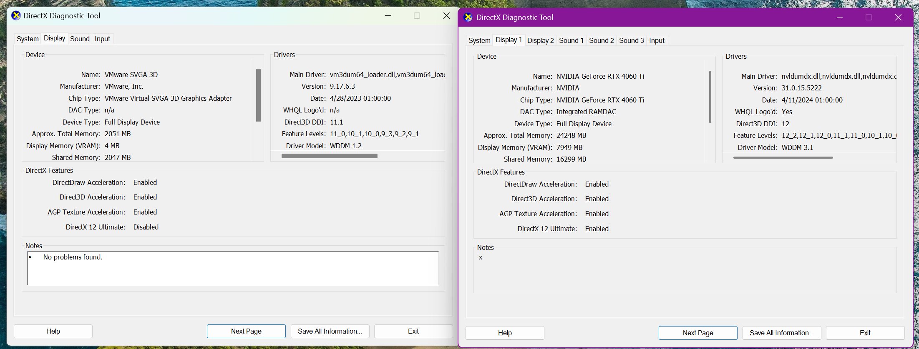
Task: Close the purple DirectX Diagnostic Tool window
Action: 898,17
